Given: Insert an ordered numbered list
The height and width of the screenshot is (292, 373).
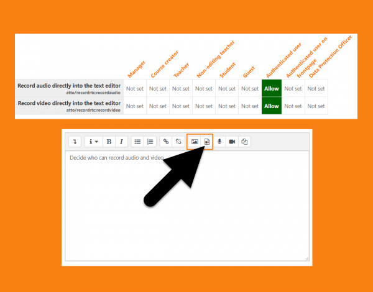Looking at the screenshot, I should (150, 142).
